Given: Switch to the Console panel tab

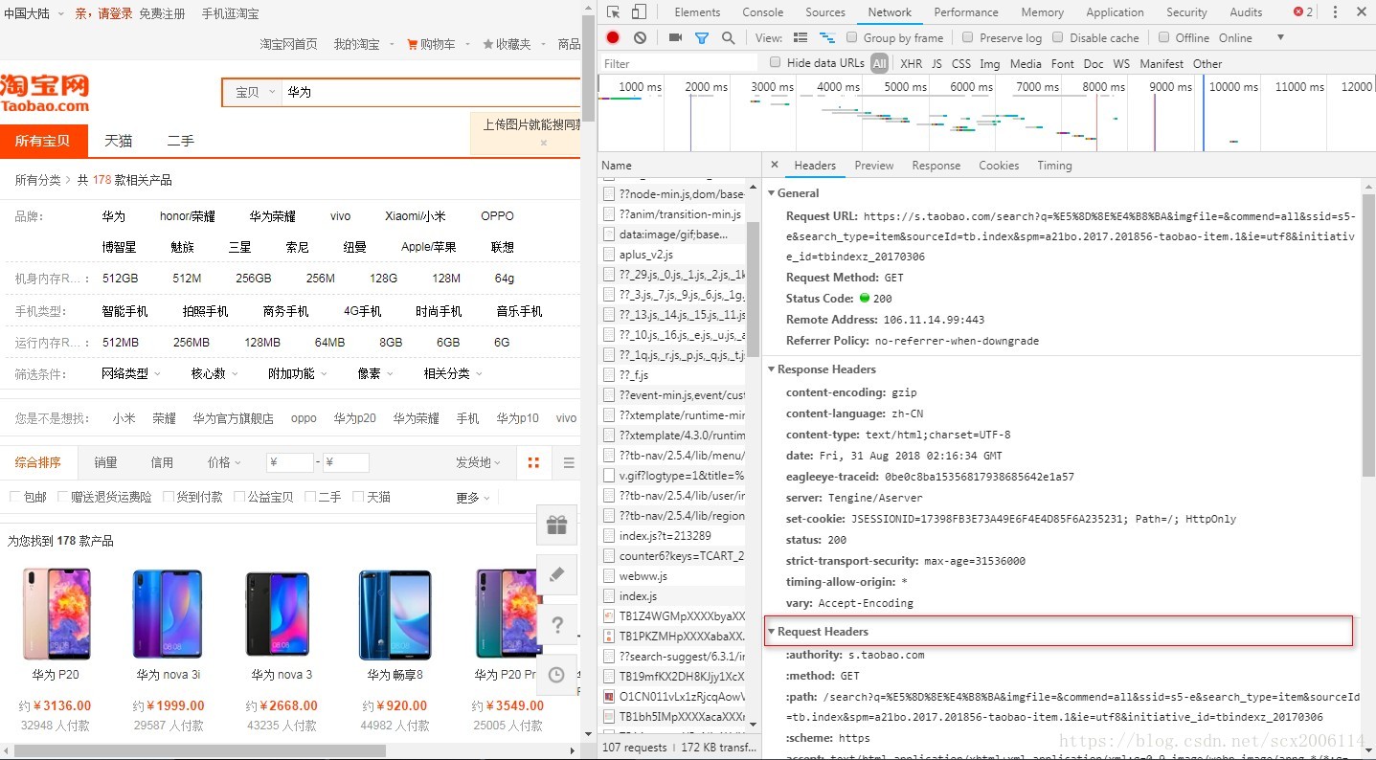Looking at the screenshot, I should (x=763, y=12).
